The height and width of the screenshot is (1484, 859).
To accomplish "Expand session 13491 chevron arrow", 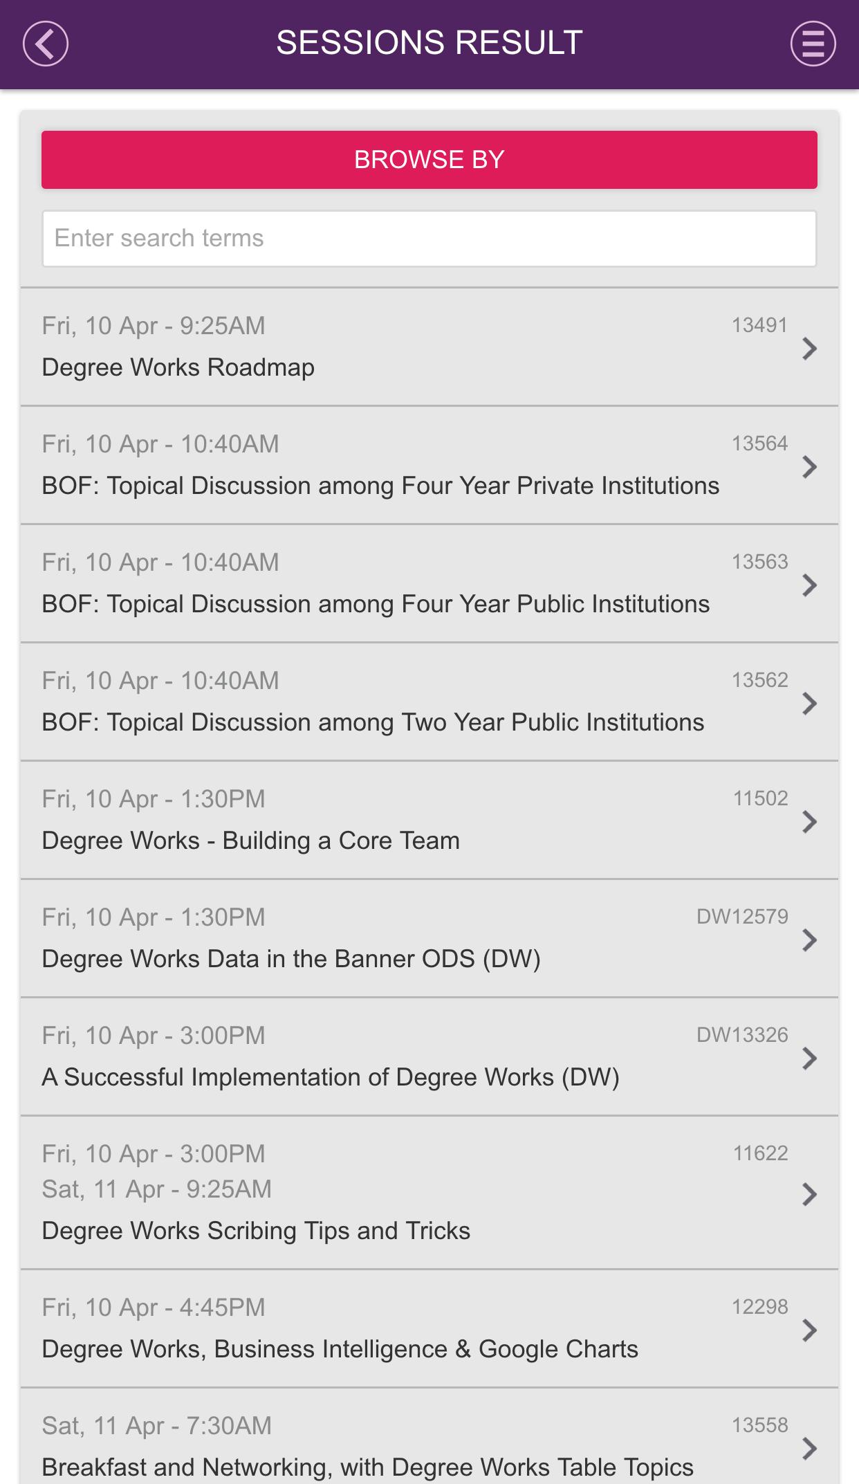I will [x=809, y=349].
